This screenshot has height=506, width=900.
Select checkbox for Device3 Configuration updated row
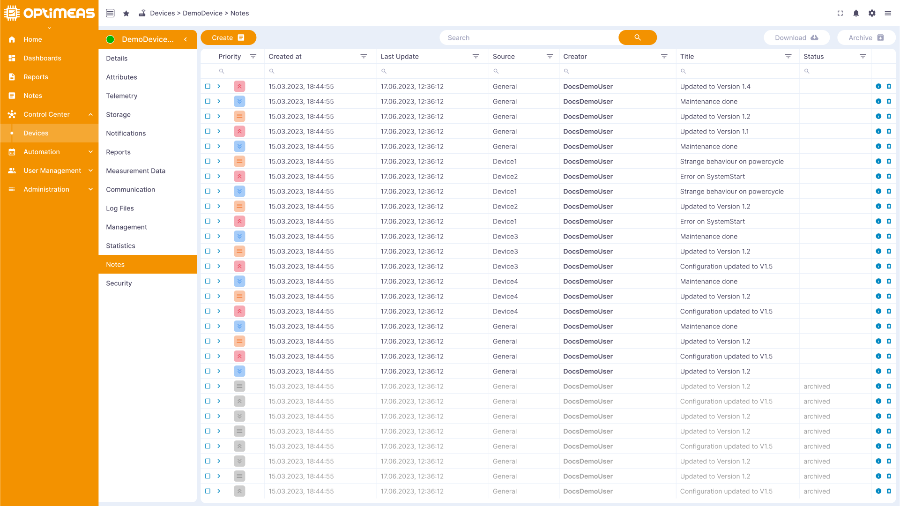tap(208, 266)
